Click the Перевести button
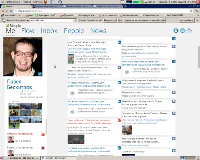This screenshot has height=160, width=200. tap(110, 20)
